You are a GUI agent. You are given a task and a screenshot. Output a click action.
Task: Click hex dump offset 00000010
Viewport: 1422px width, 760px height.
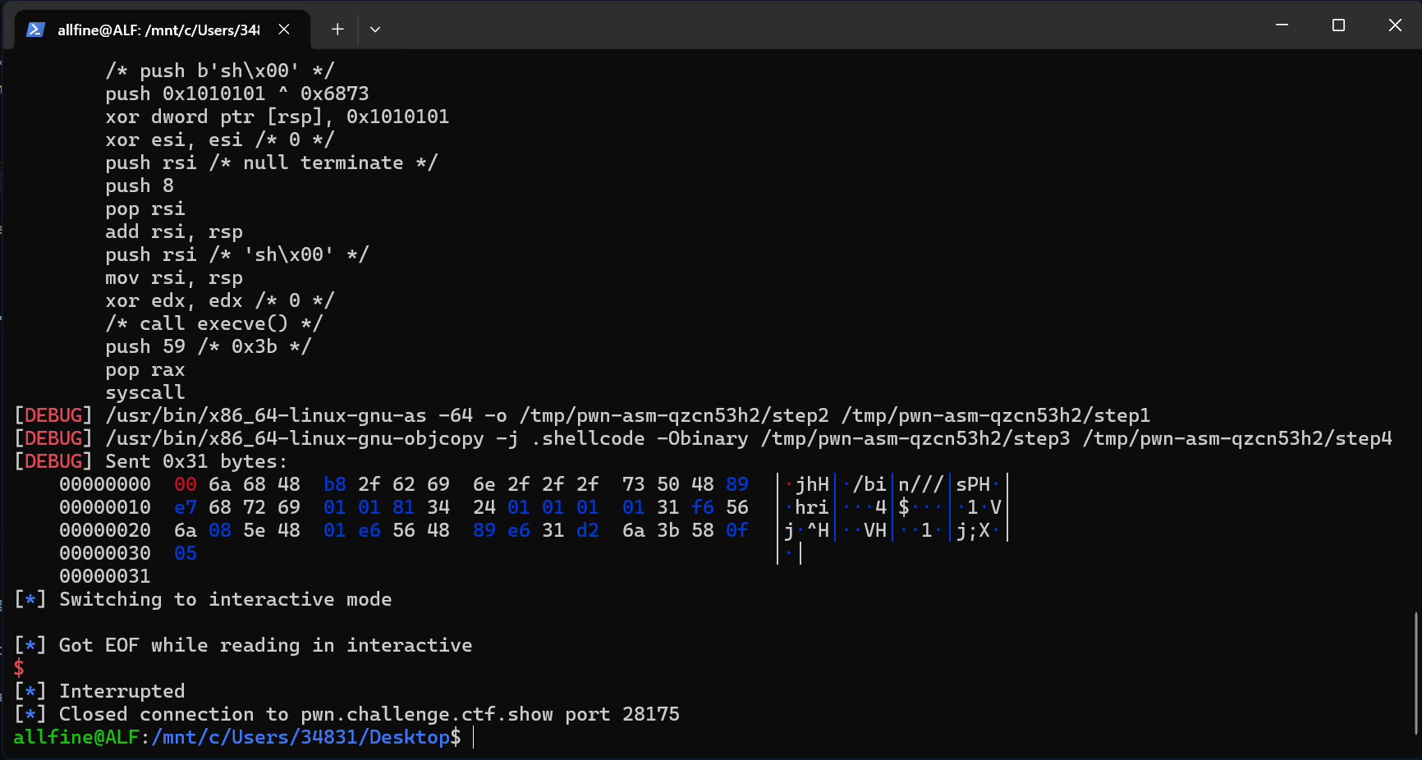(105, 507)
